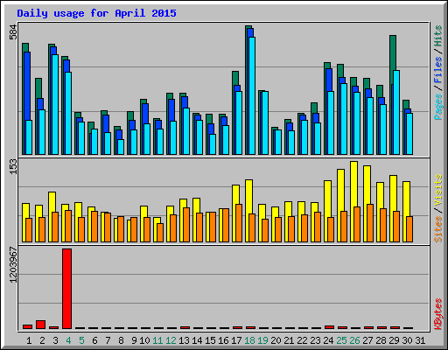Select the tall red KBytes bar for day 4
448x350 pixels.
pyautogui.click(x=66, y=289)
